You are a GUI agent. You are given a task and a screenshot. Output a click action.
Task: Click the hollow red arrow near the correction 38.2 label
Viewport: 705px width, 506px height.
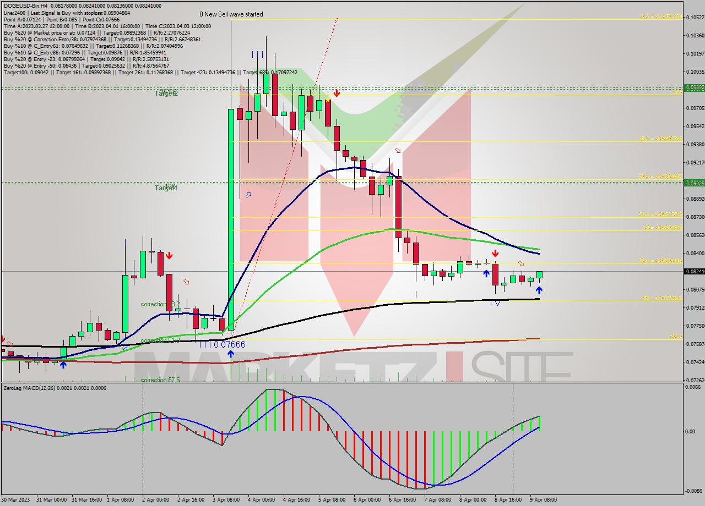(x=187, y=282)
